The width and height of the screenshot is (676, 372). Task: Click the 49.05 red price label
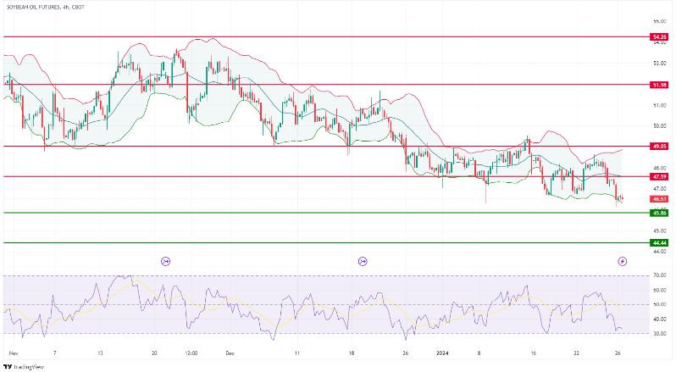(659, 146)
